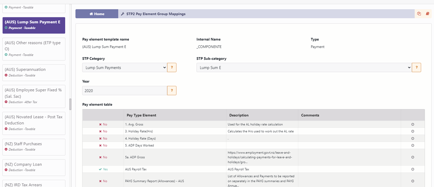Click row action icon for 3. Holiday Rate(Hrs)

point(413,132)
